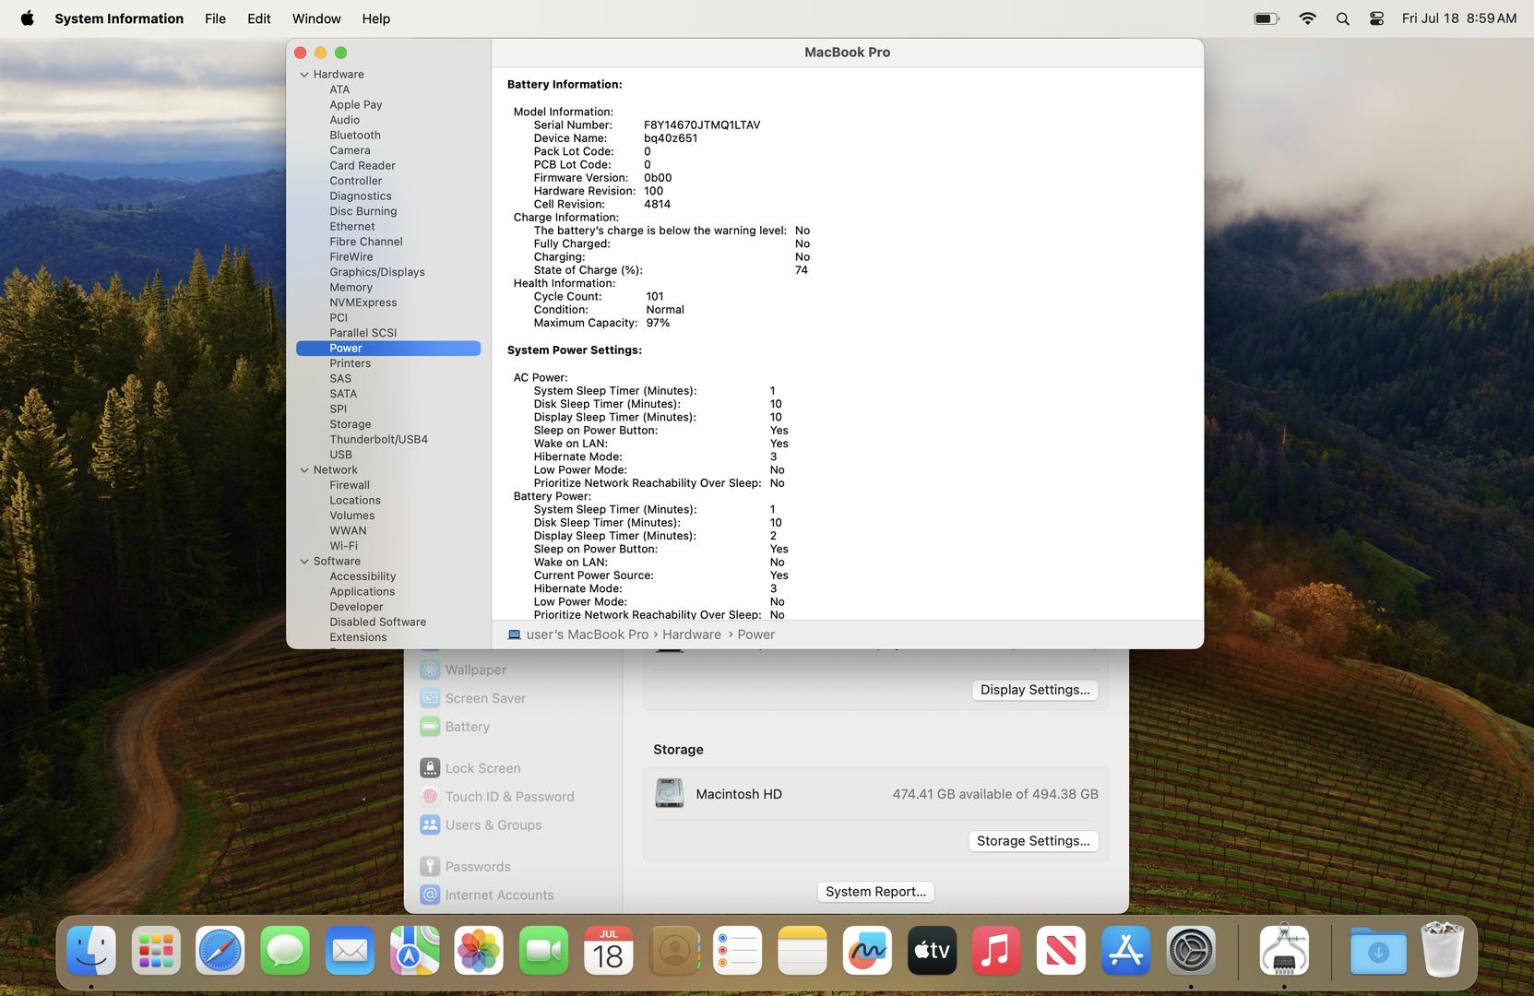This screenshot has width=1534, height=996.
Task: Open Spotlight search in menu bar
Action: pyautogui.click(x=1342, y=18)
